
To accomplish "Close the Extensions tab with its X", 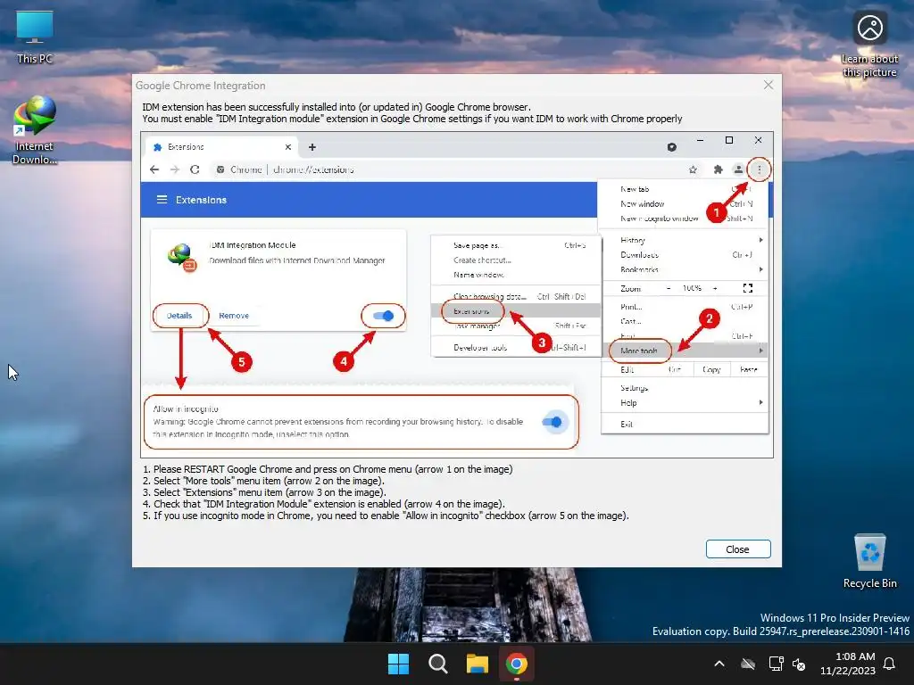I will pyautogui.click(x=288, y=147).
